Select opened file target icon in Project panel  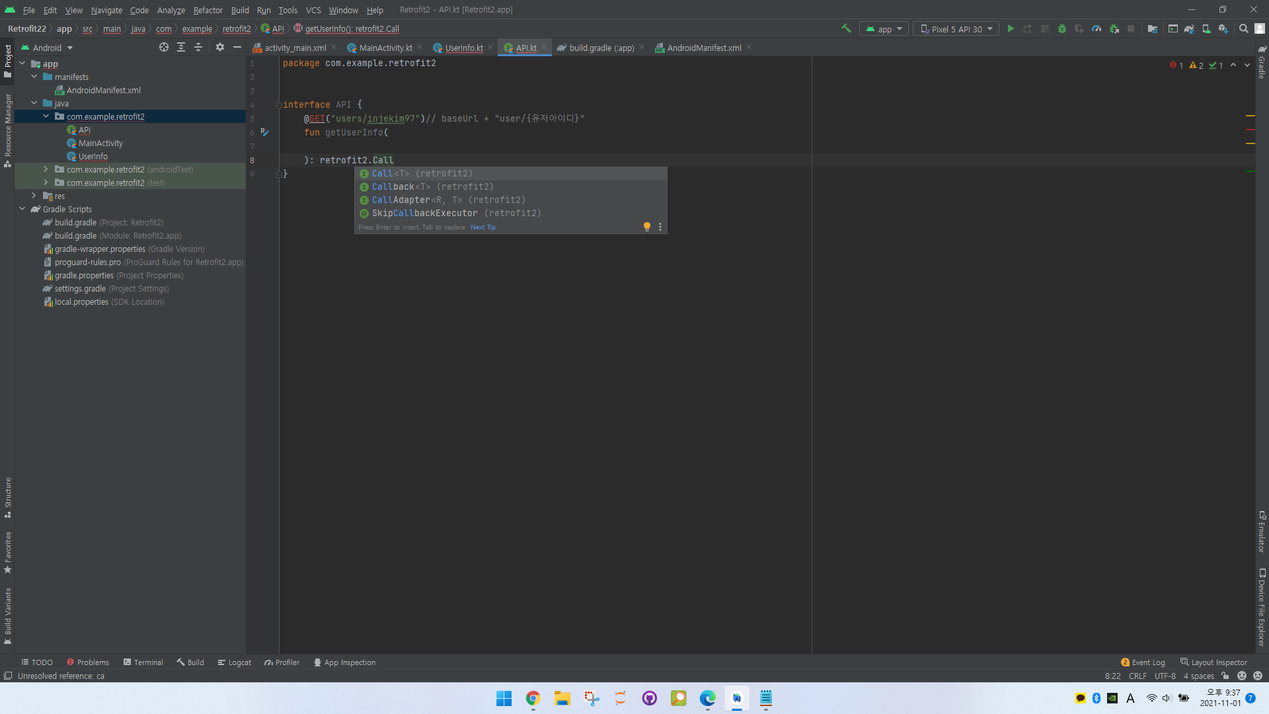click(163, 48)
